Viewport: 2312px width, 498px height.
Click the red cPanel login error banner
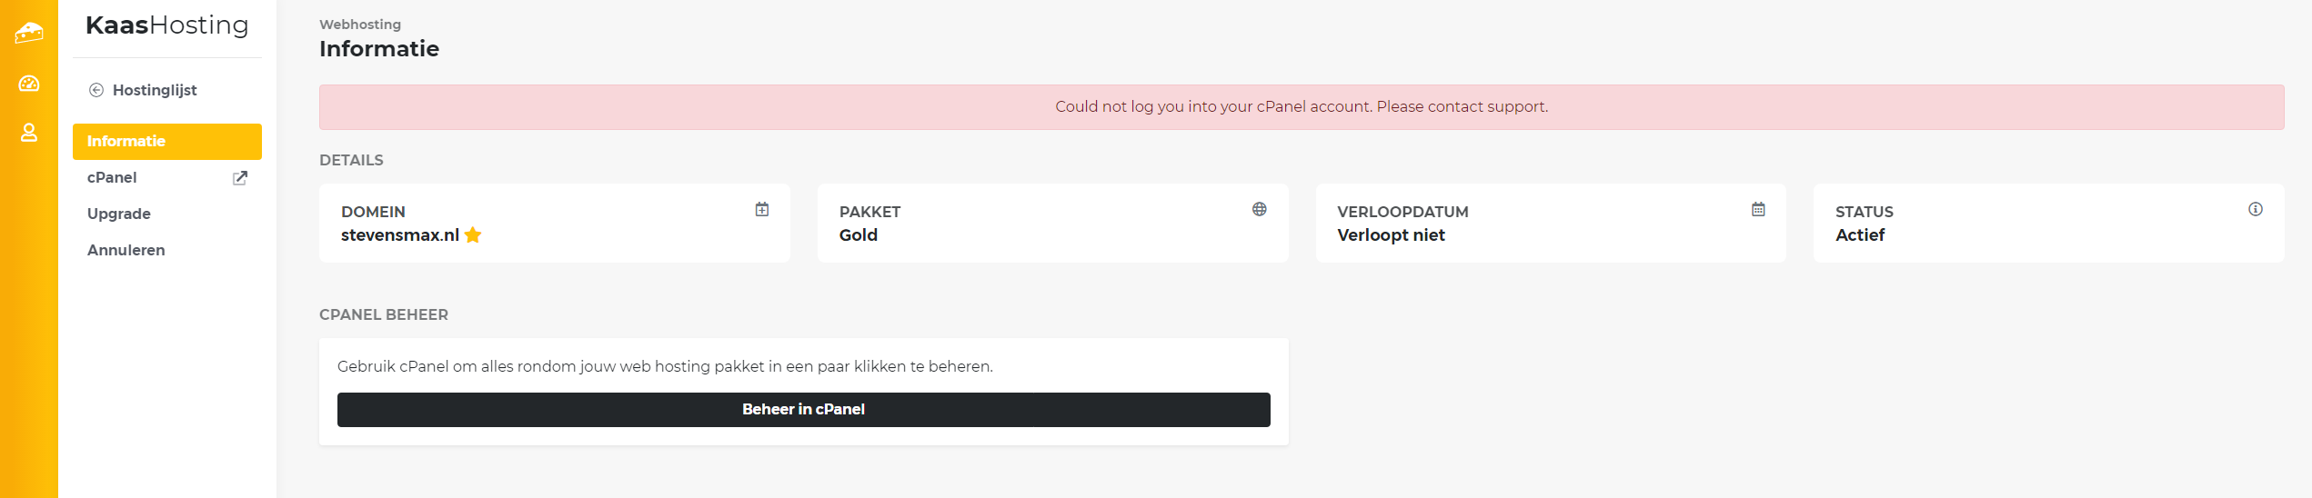coord(1301,107)
